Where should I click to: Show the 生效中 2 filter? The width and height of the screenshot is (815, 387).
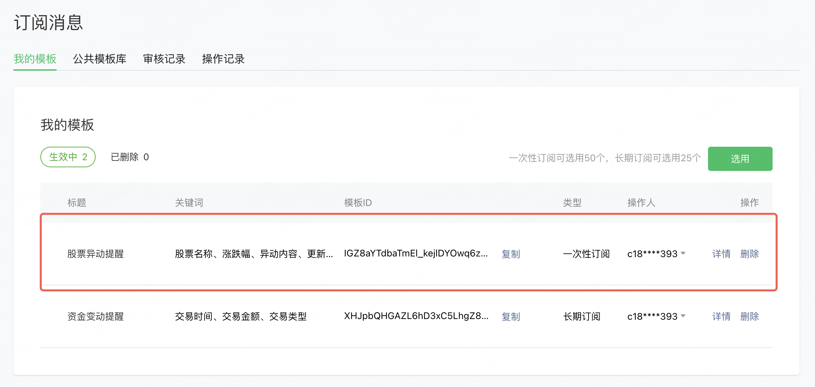pyautogui.click(x=68, y=157)
